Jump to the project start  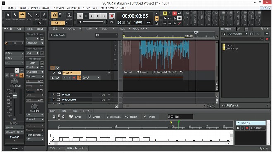tap(79, 22)
